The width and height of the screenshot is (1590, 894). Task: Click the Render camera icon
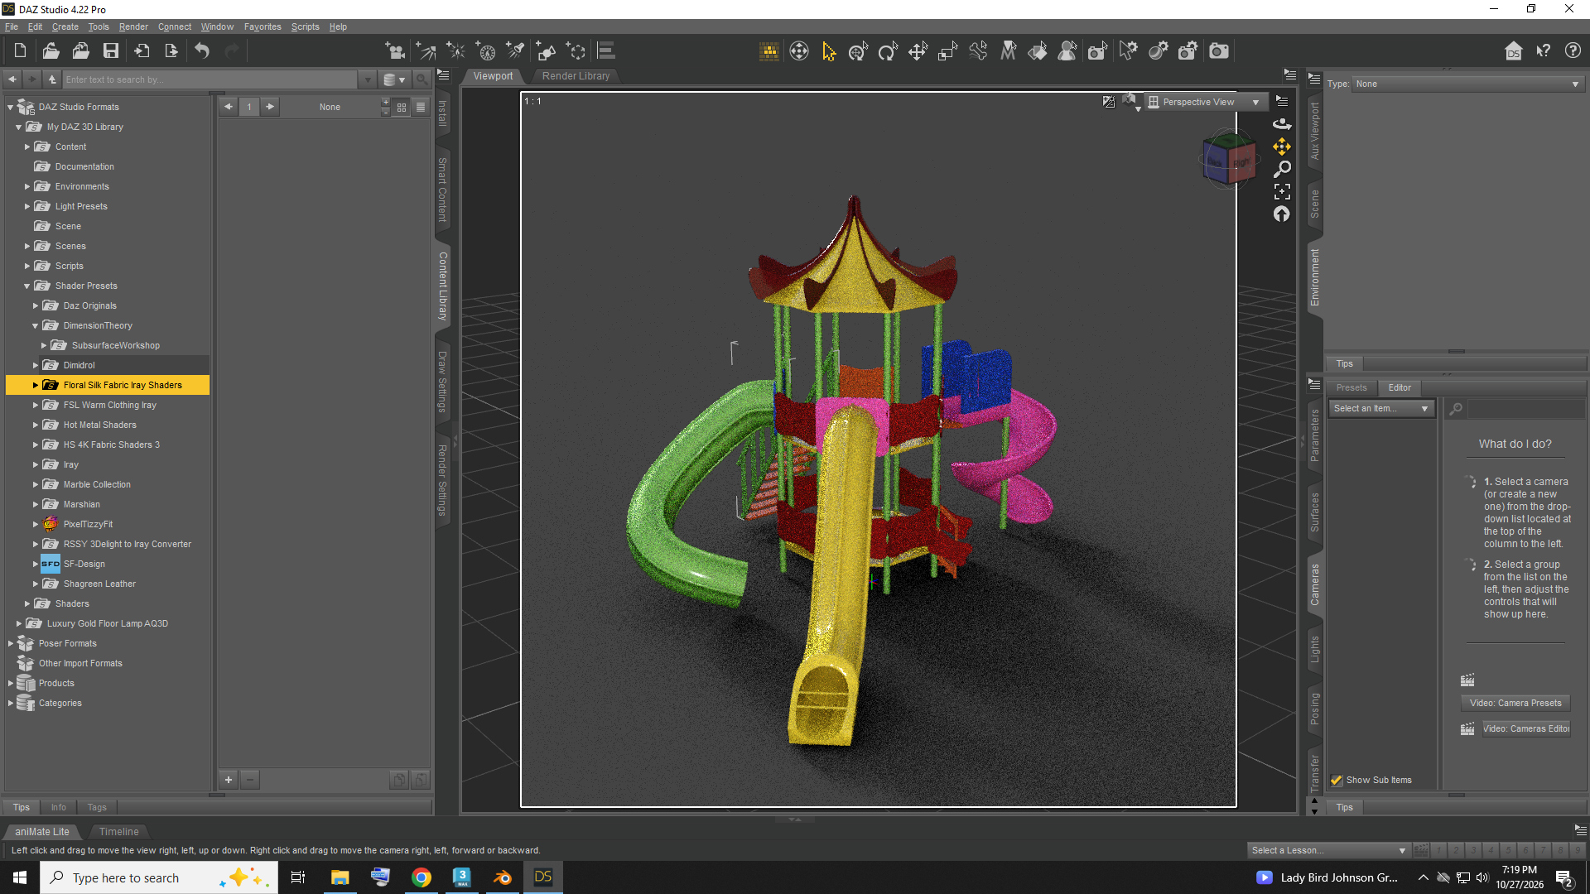pos(1219,51)
